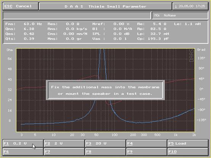
Task: Click the empty F10 function key
Action: (x=188, y=152)
